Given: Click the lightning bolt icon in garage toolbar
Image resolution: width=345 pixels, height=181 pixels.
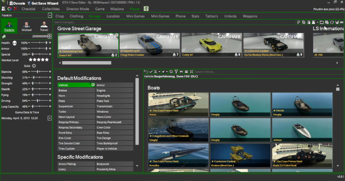Looking at the screenshot, I should click(299, 22).
